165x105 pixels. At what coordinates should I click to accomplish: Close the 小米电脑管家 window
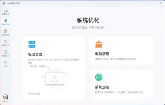tap(161, 3)
